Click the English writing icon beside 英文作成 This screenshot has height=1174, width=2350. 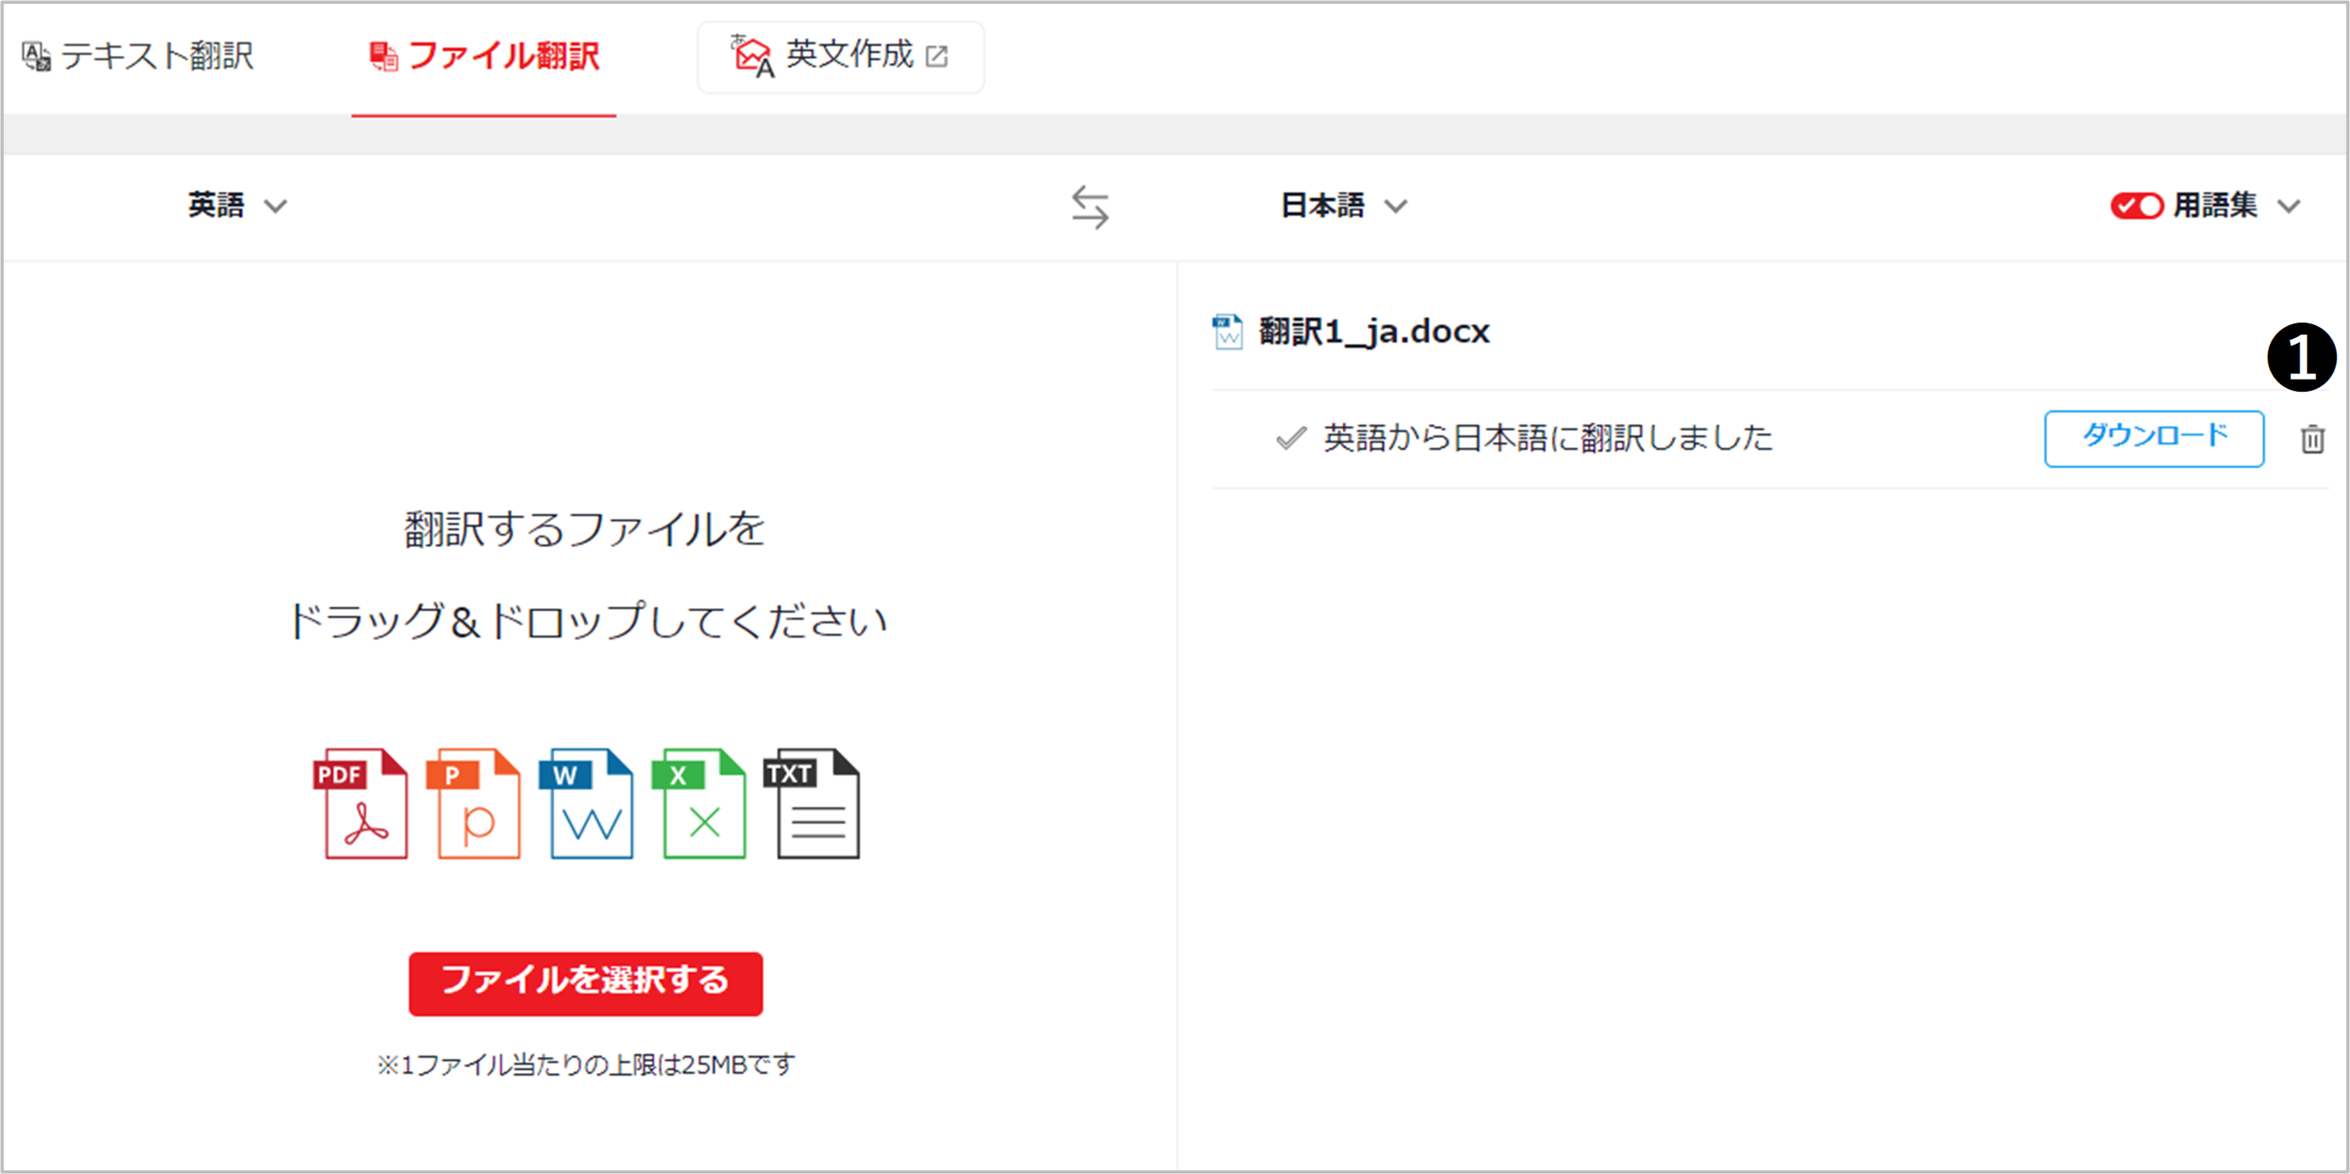point(753,57)
